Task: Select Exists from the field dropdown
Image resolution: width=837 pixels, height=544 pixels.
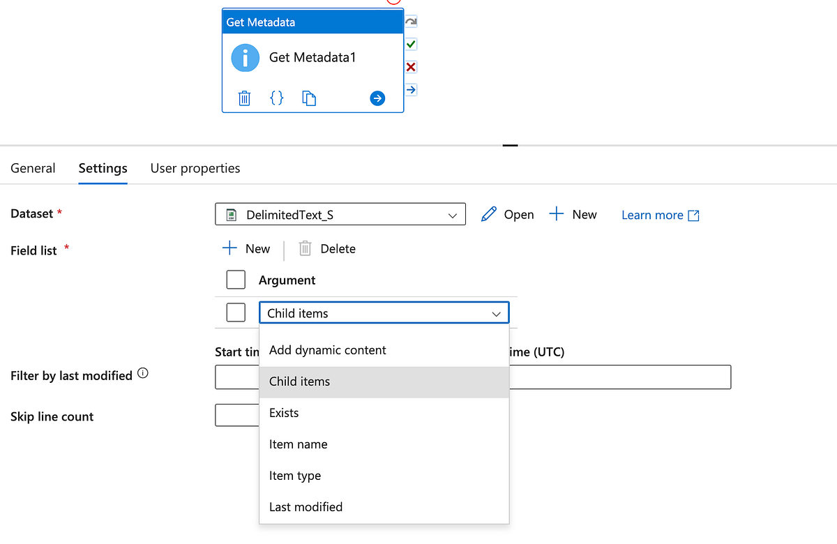Action: [284, 412]
